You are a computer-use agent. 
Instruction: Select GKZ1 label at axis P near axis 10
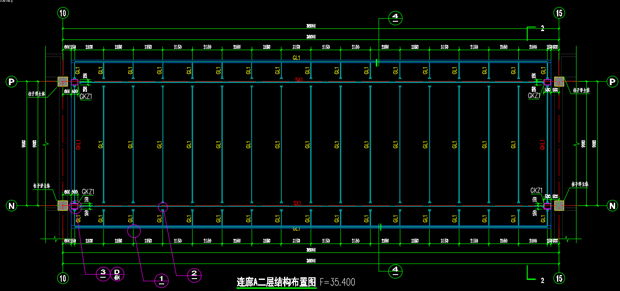pos(86,96)
